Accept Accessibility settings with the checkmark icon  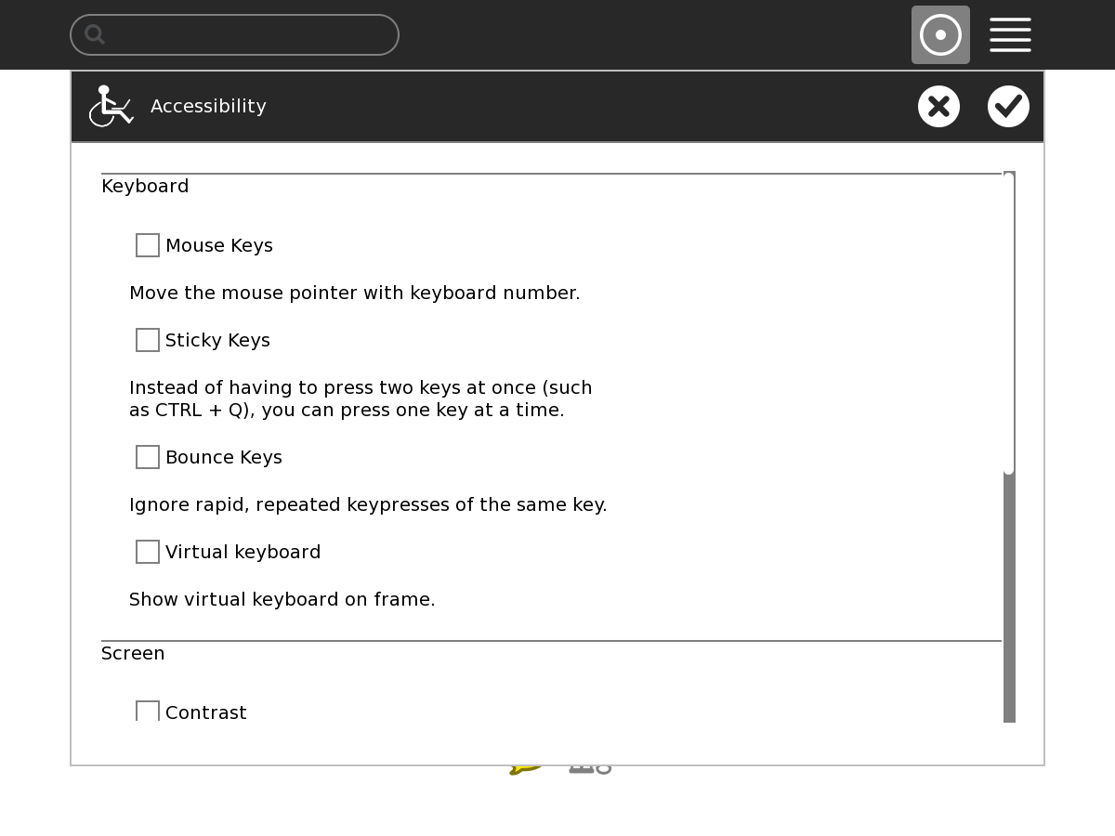(x=1008, y=107)
